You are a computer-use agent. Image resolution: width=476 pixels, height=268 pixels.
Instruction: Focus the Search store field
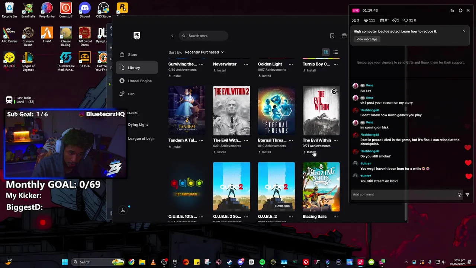pyautogui.click(x=203, y=36)
